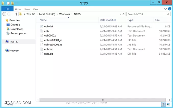
Task: Click the edbres00002.jrs file icon
Action: point(42,44)
